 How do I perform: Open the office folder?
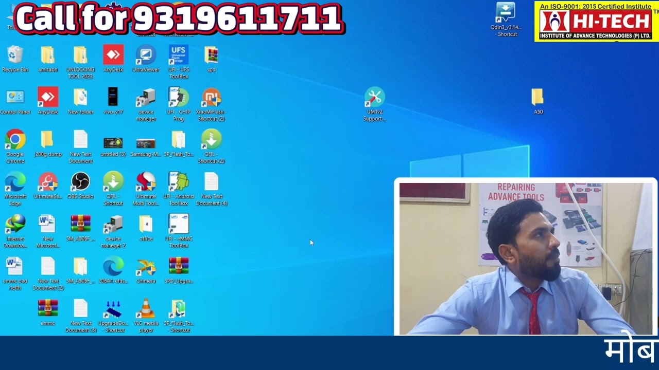click(x=146, y=228)
